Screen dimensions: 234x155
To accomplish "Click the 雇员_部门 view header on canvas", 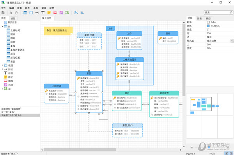I will (128, 125).
